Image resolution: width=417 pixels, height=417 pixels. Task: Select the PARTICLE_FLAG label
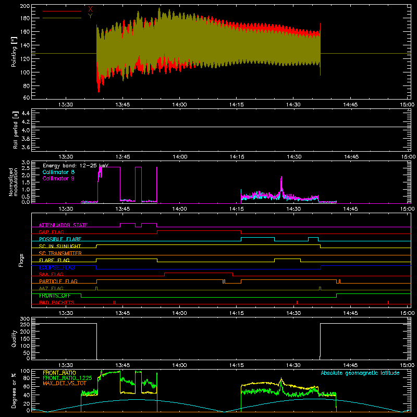coord(58,281)
